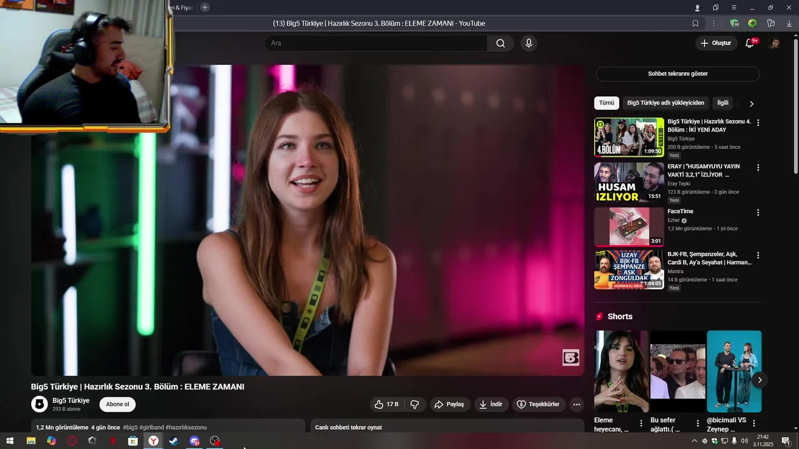Click the #girlband hashtag

tap(152, 427)
